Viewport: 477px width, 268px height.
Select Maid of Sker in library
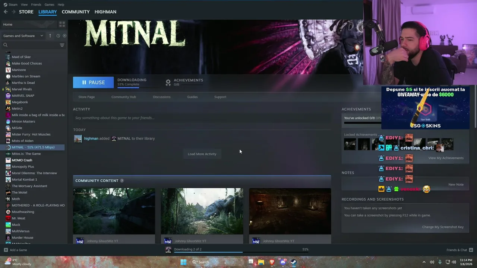(21, 57)
